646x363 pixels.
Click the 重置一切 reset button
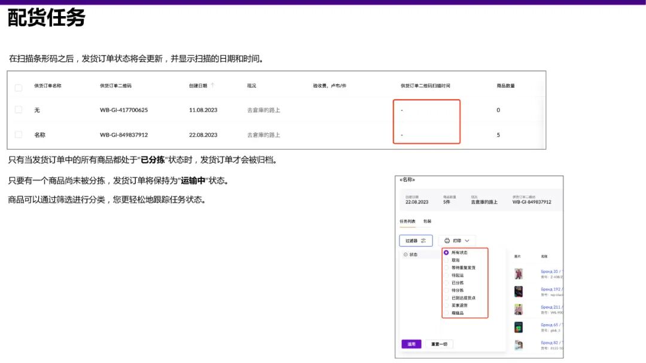click(439, 343)
